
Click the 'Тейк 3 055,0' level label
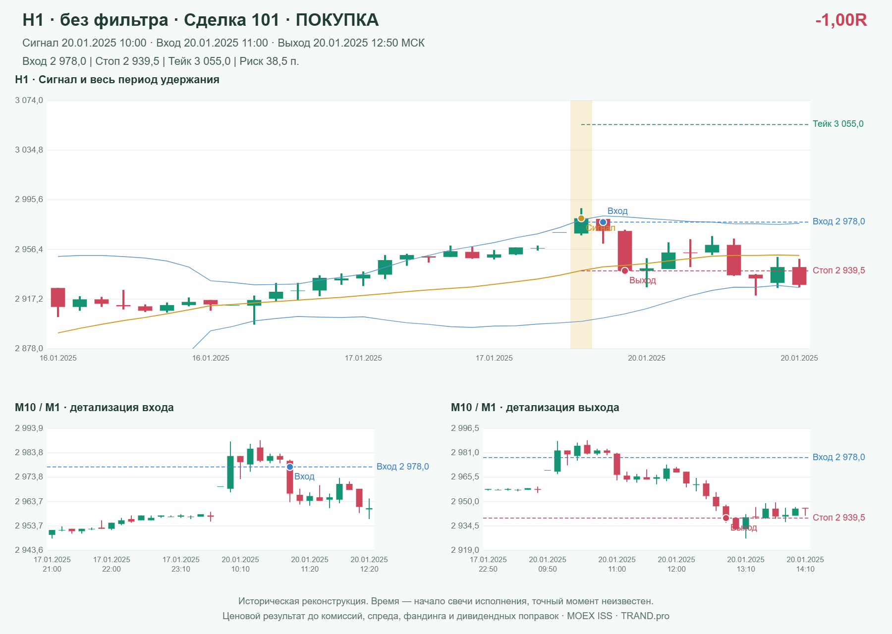[838, 124]
